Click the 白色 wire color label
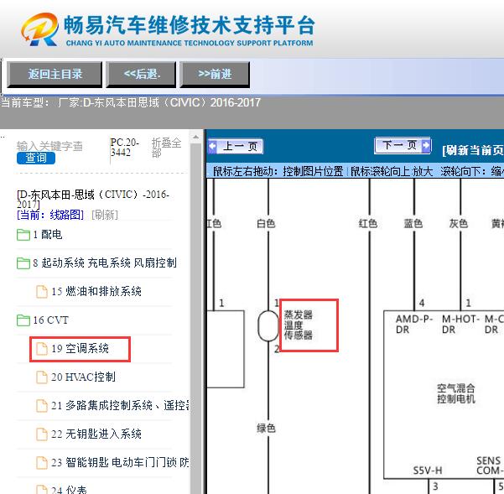Screen dimensions: 504x494 [266, 223]
